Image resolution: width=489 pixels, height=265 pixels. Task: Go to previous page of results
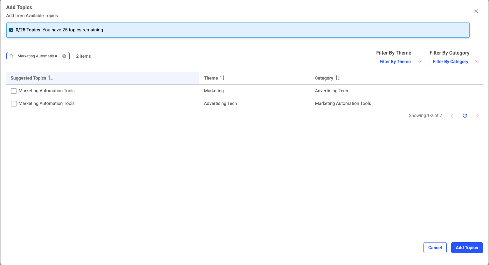452,116
